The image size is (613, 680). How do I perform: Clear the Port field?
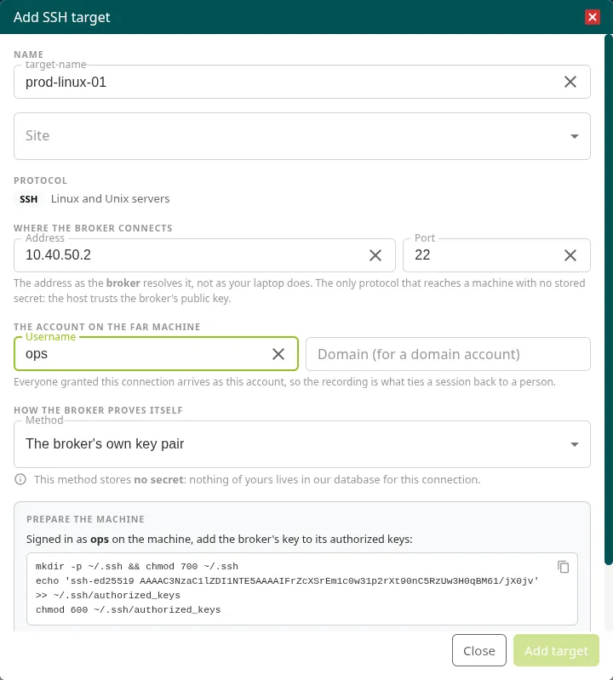point(570,255)
